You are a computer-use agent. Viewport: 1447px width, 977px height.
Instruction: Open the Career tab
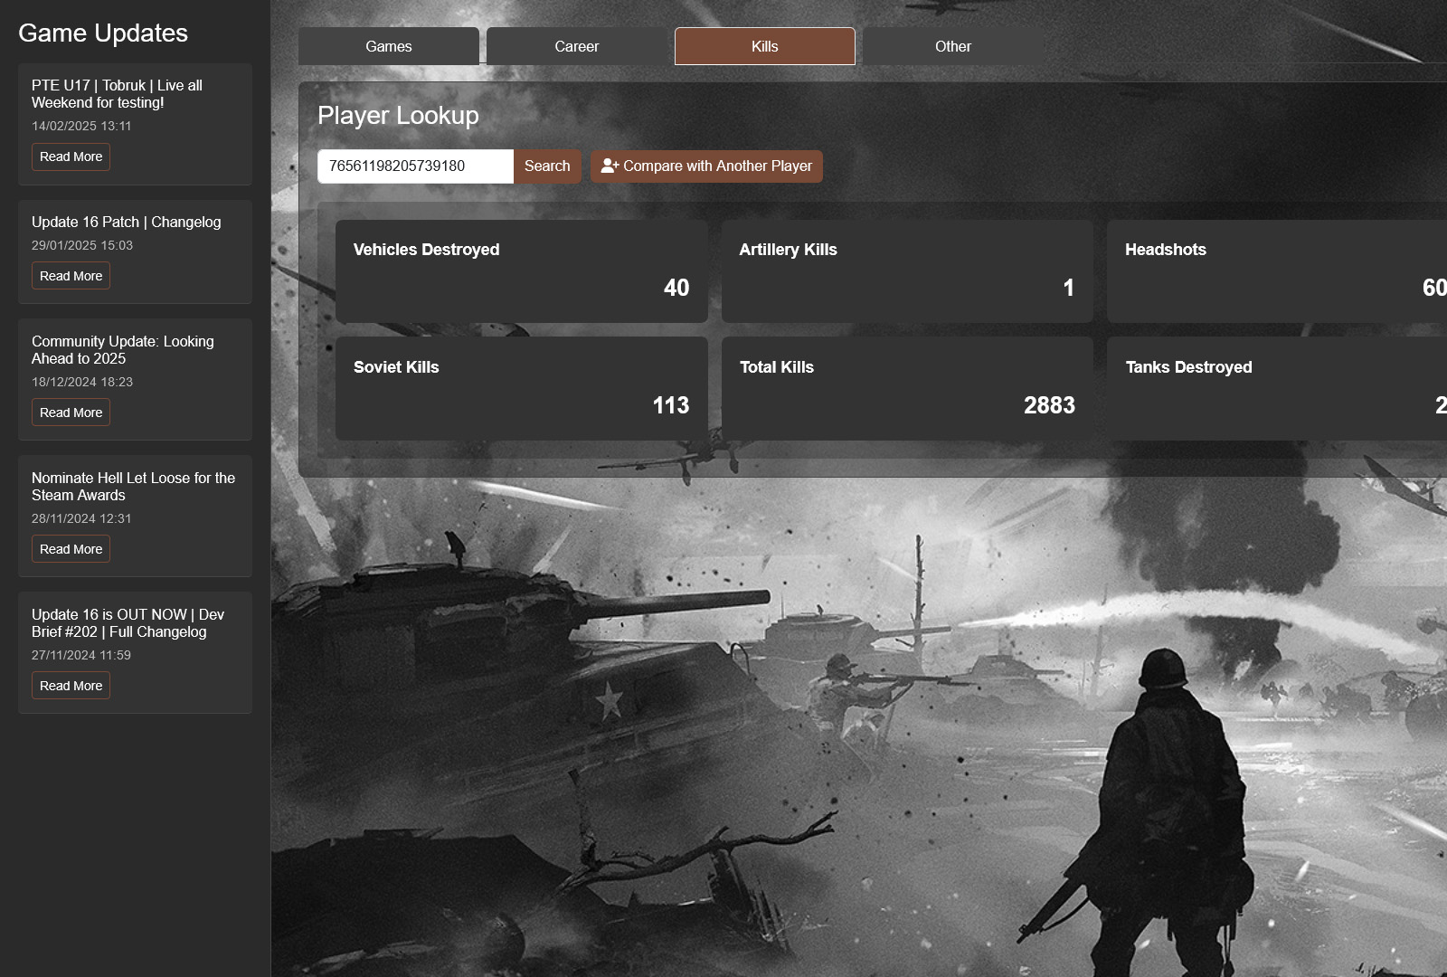[576, 47]
